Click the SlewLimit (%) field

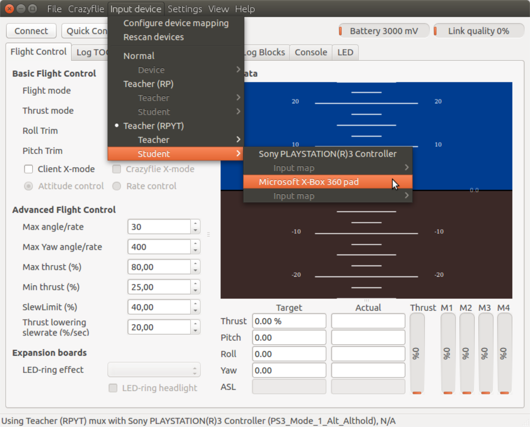[x=159, y=307]
